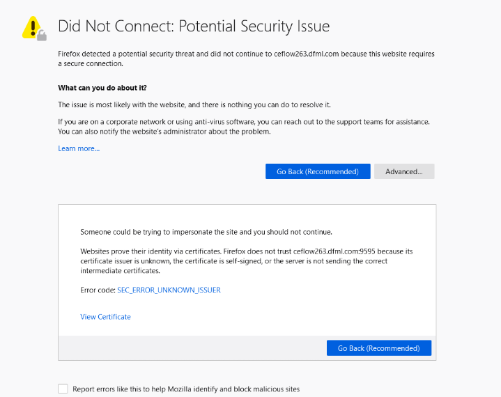Click the 'Report errors like this' label text
The width and height of the screenshot is (501, 397).
pyautogui.click(x=186, y=389)
